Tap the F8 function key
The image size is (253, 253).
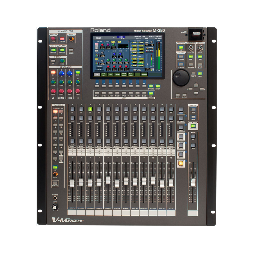[x=144, y=86]
